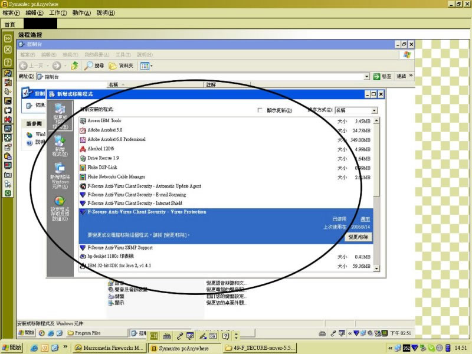
Task: Toggle the 顯示更新 Show updates checkbox
Action: coord(260,110)
